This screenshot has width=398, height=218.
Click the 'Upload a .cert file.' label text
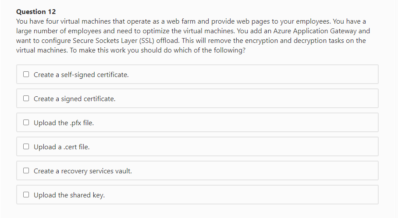pos(62,147)
